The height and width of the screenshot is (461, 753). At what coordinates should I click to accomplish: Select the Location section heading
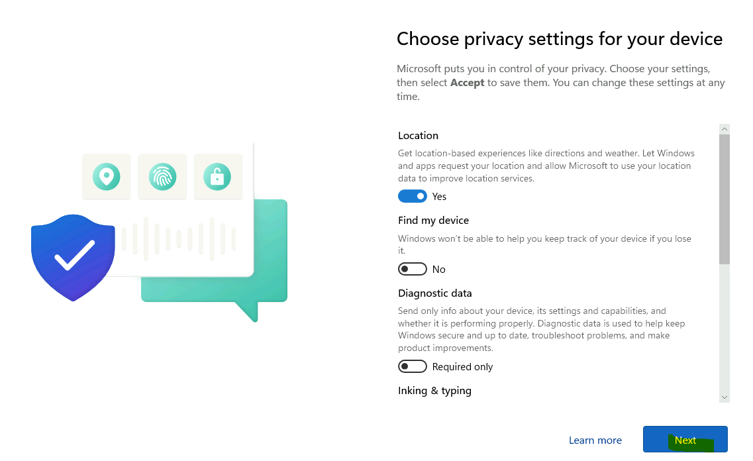(x=419, y=135)
